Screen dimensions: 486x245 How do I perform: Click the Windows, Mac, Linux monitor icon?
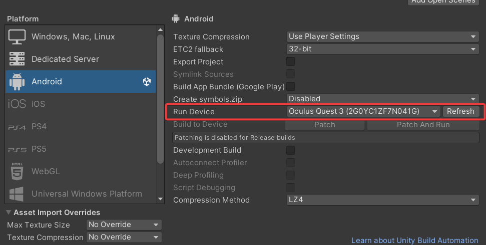[17, 37]
